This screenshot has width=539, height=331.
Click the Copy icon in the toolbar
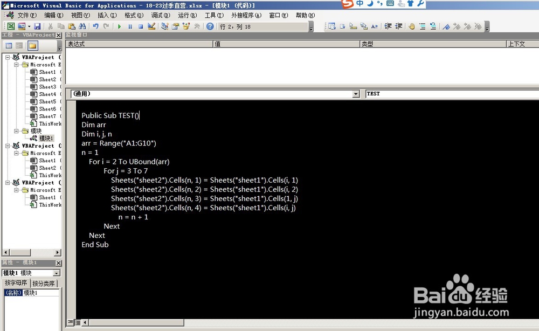coord(61,26)
